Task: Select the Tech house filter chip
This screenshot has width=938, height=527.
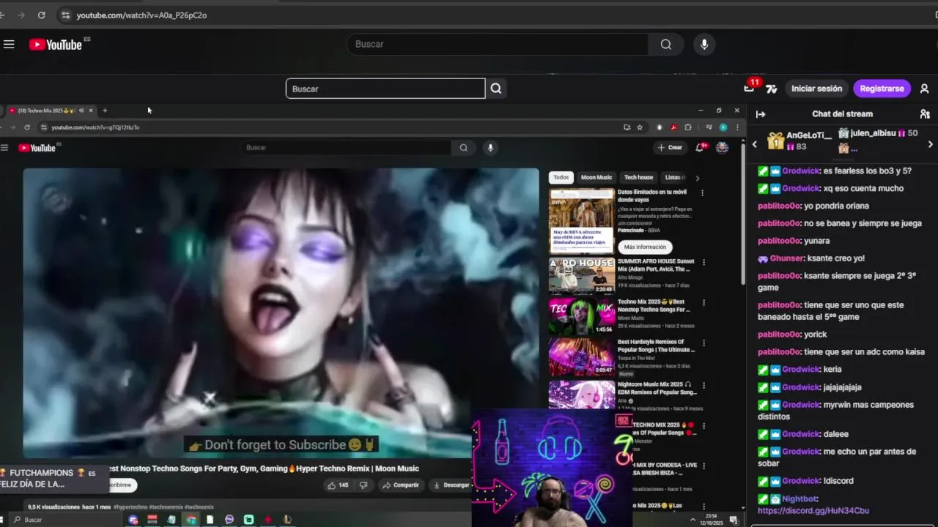Action: click(x=638, y=177)
